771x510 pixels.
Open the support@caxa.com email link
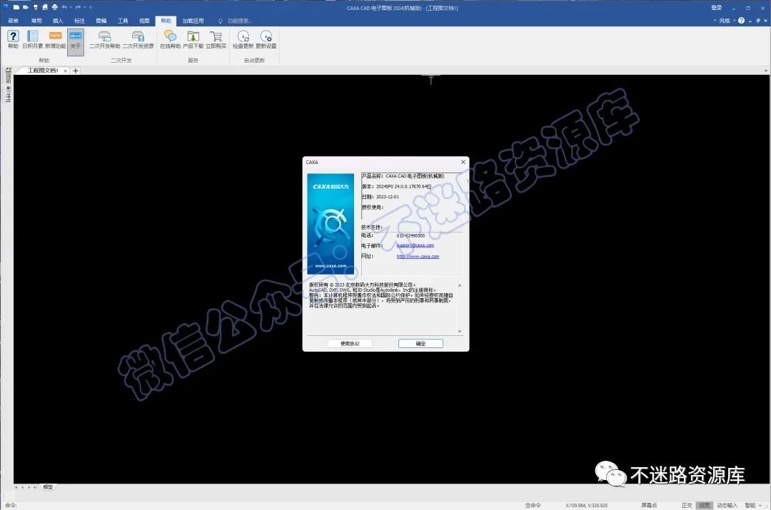click(415, 245)
